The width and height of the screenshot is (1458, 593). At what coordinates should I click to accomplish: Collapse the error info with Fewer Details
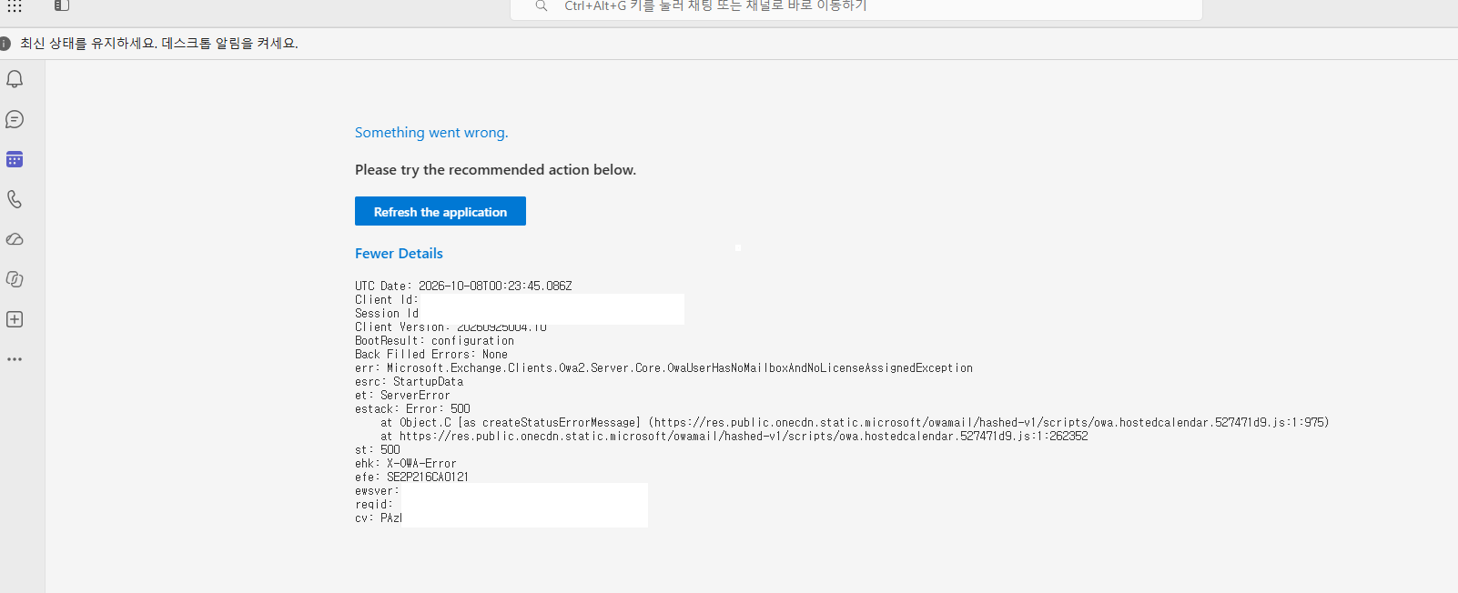pyautogui.click(x=399, y=254)
